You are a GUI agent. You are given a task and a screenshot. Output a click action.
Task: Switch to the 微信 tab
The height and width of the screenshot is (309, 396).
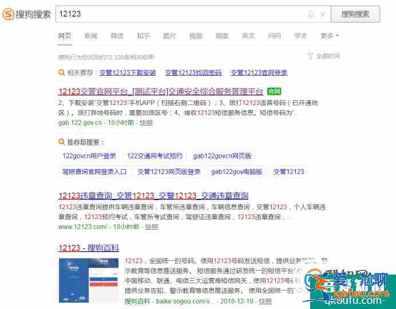click(x=117, y=36)
